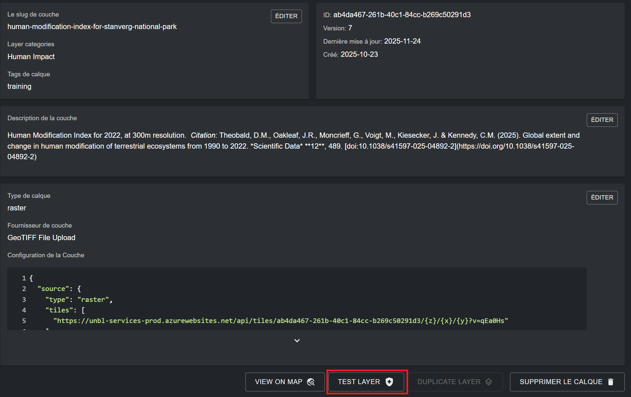This screenshot has height=397, width=631.
Task: Click the stacked layers icon beside Duplicate Layer
Action: 488,382
